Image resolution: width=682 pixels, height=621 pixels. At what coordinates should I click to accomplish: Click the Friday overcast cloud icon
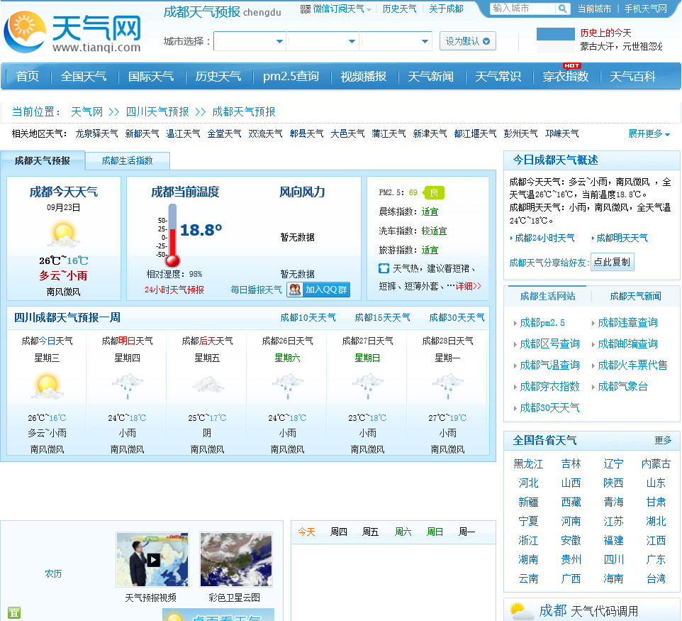[x=208, y=384]
